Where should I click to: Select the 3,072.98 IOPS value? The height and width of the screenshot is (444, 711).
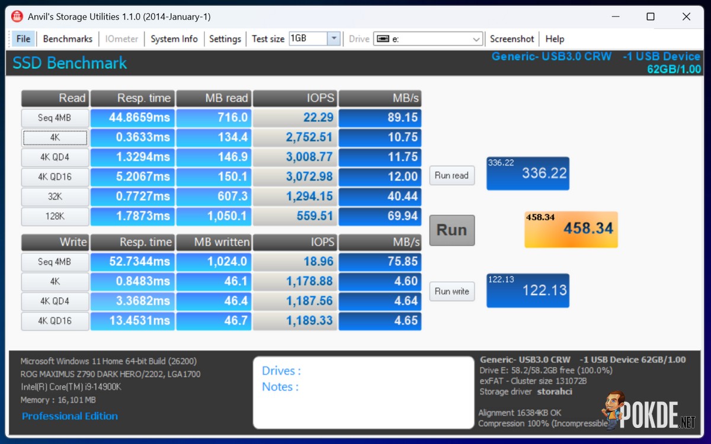coord(294,176)
